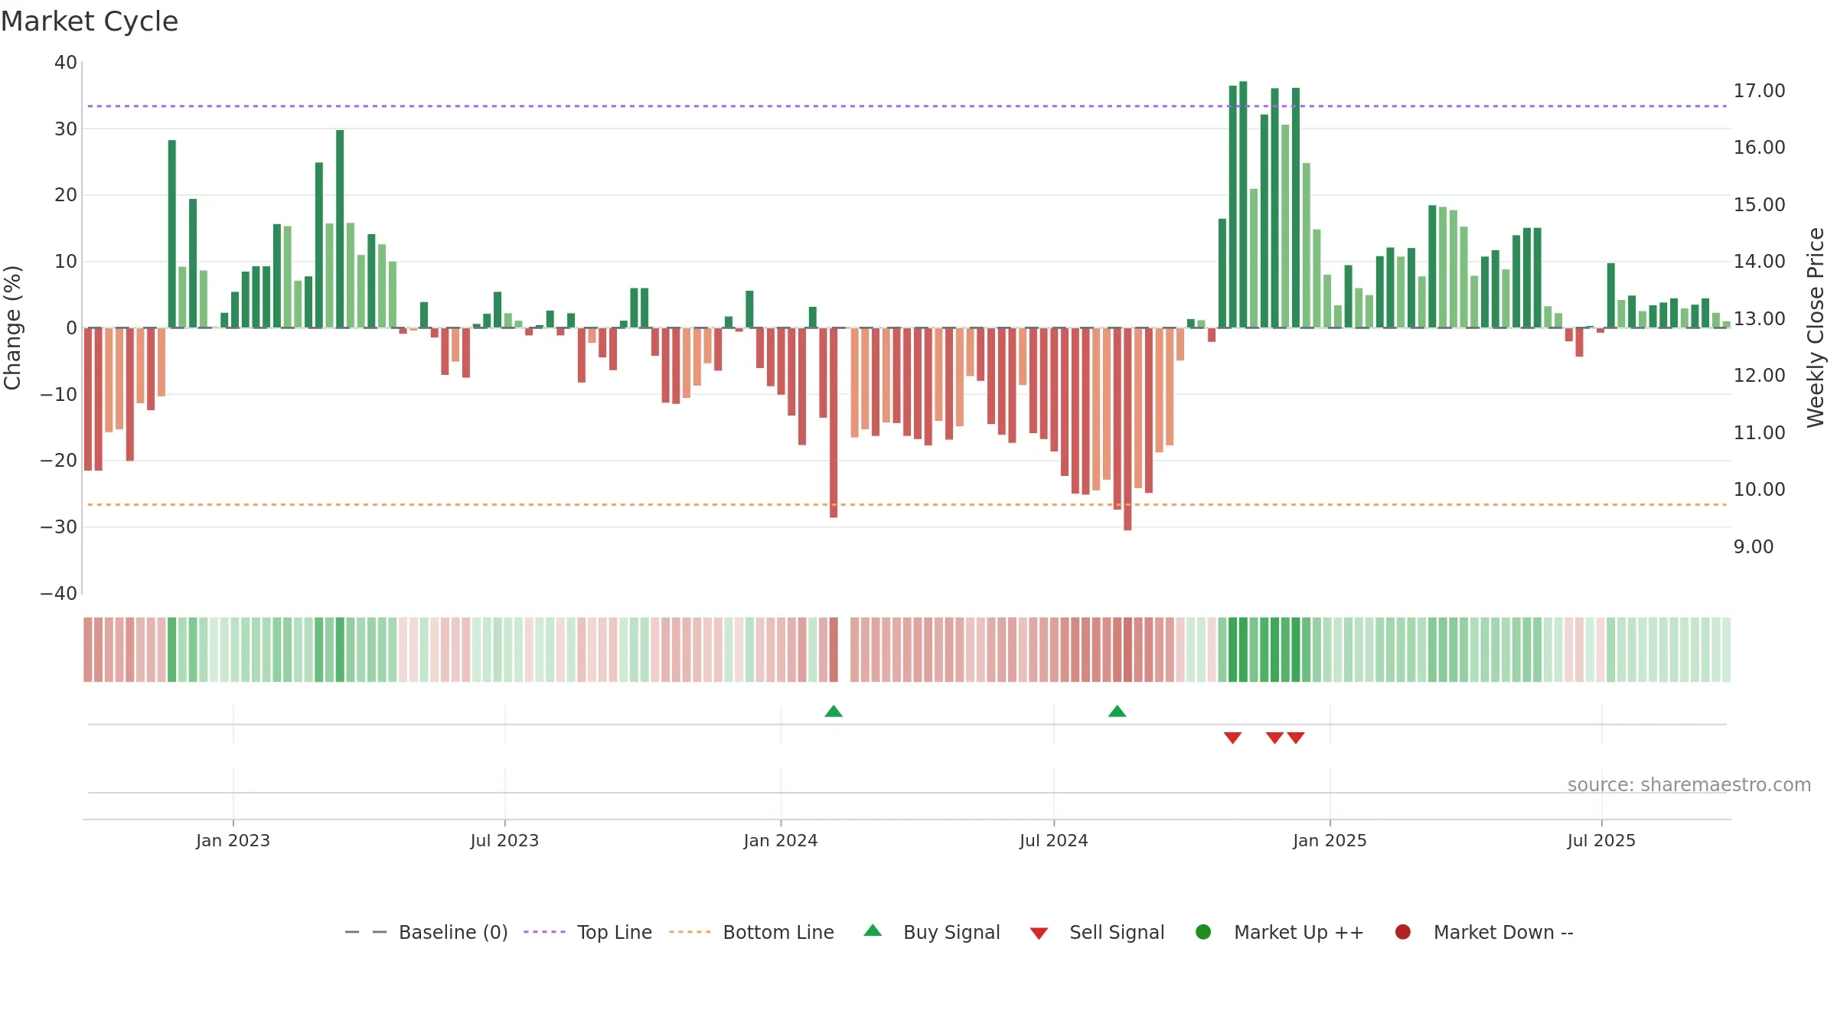Image resolution: width=1837 pixels, height=1033 pixels.
Task: Click the 17.00 price axis value
Action: point(1759,90)
